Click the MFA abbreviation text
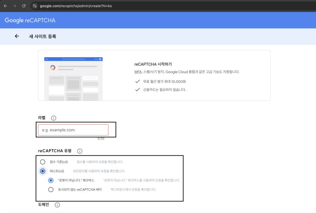This screenshot has height=213, width=316. pos(138,72)
